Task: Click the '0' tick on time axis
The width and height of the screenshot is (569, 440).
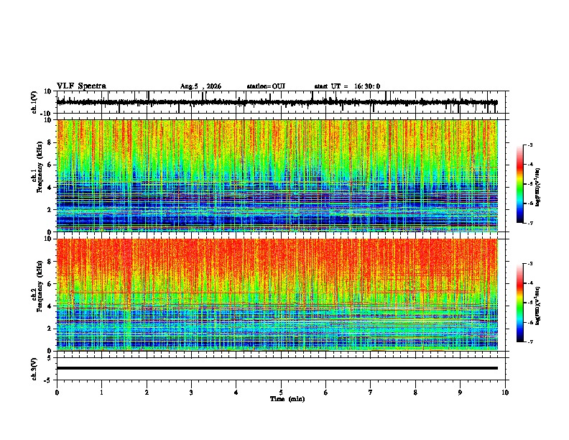Action: [57, 393]
